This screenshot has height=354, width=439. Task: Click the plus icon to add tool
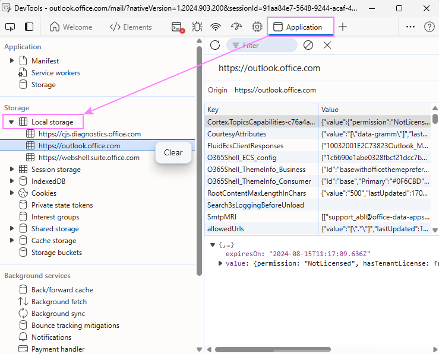pos(343,27)
